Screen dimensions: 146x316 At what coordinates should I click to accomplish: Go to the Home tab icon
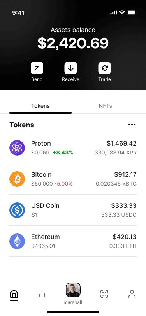pyautogui.click(x=14, y=294)
